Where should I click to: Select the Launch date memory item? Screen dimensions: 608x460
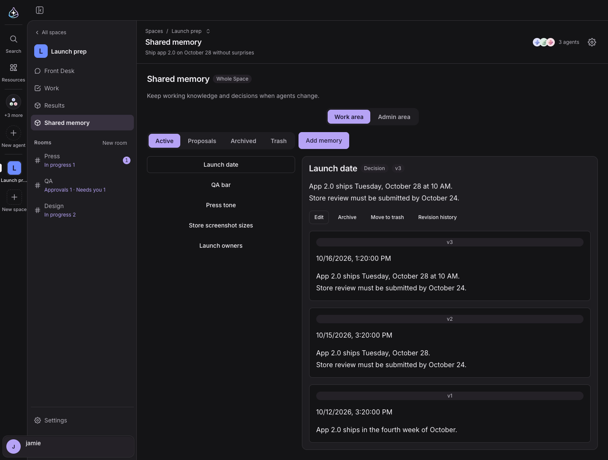point(221,165)
